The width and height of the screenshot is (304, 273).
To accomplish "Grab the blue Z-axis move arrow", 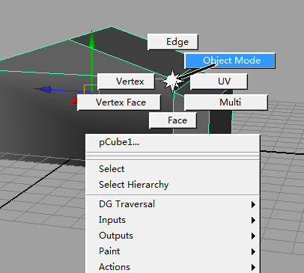I will point(43,89).
